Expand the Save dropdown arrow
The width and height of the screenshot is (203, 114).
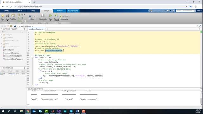[7, 21]
